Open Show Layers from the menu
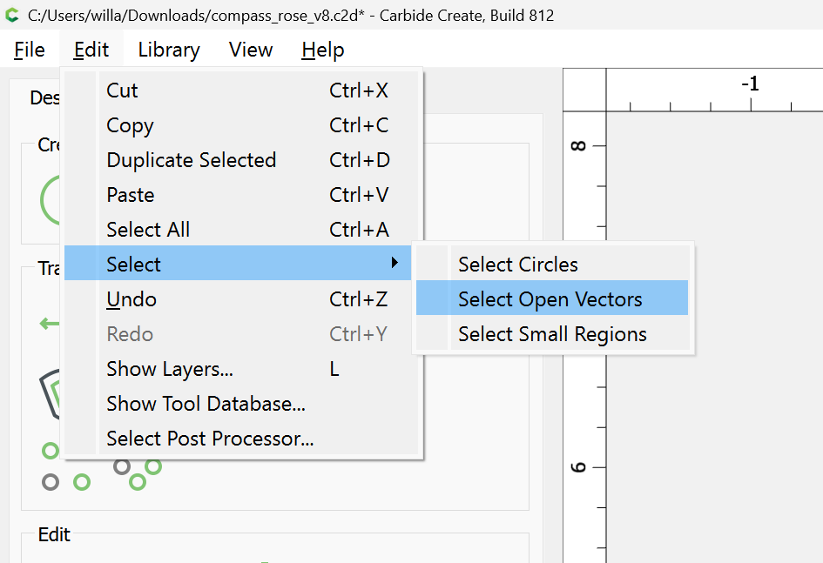Screen dimensions: 823x563 pyautogui.click(x=170, y=369)
